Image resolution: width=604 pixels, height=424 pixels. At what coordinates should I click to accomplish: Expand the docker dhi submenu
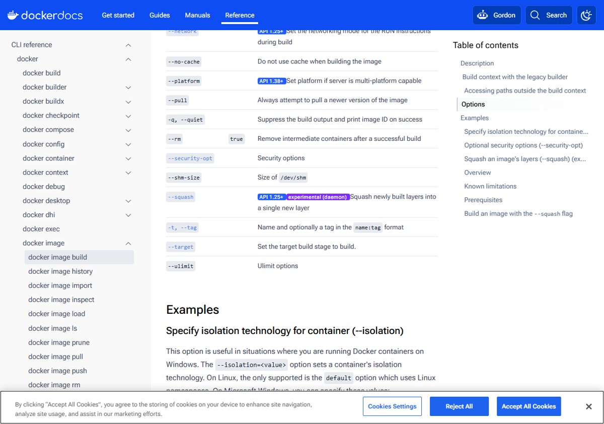point(128,215)
